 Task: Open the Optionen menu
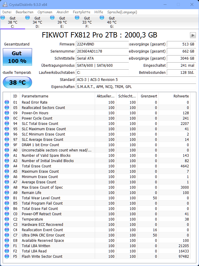tap(45, 12)
